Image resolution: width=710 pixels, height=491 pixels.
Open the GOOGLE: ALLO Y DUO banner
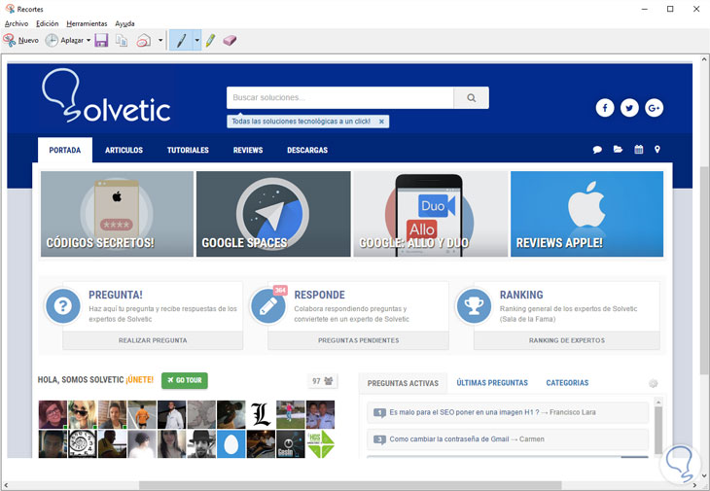tap(430, 214)
